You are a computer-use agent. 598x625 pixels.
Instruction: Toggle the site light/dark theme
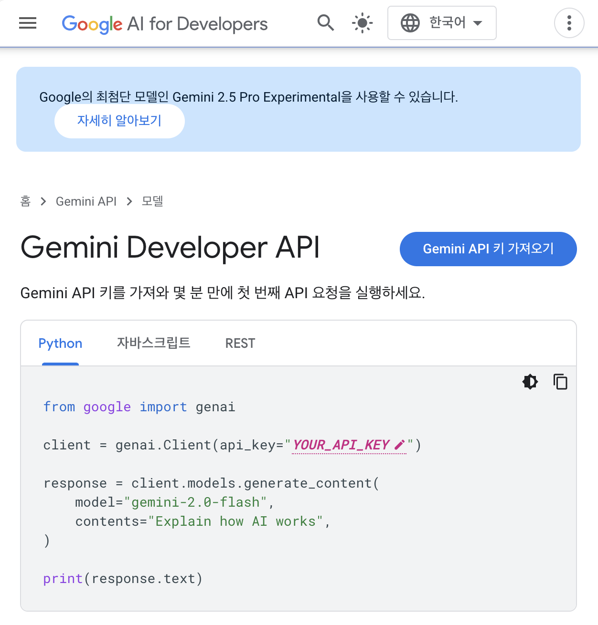(362, 23)
